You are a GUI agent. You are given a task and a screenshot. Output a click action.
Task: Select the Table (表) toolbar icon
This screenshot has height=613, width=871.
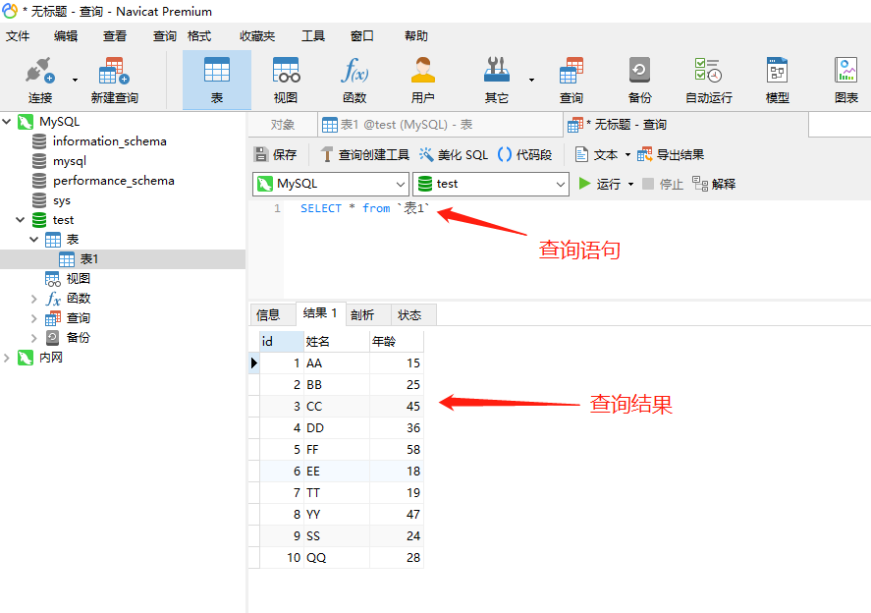(x=217, y=71)
